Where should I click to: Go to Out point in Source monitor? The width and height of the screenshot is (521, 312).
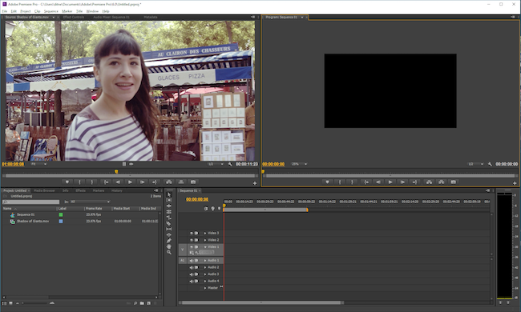pyautogui.click(x=155, y=182)
